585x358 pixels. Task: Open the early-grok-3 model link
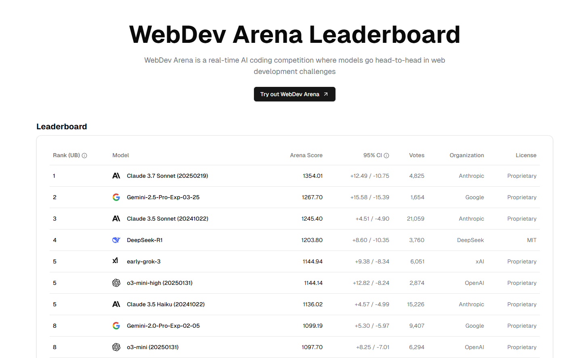click(144, 261)
